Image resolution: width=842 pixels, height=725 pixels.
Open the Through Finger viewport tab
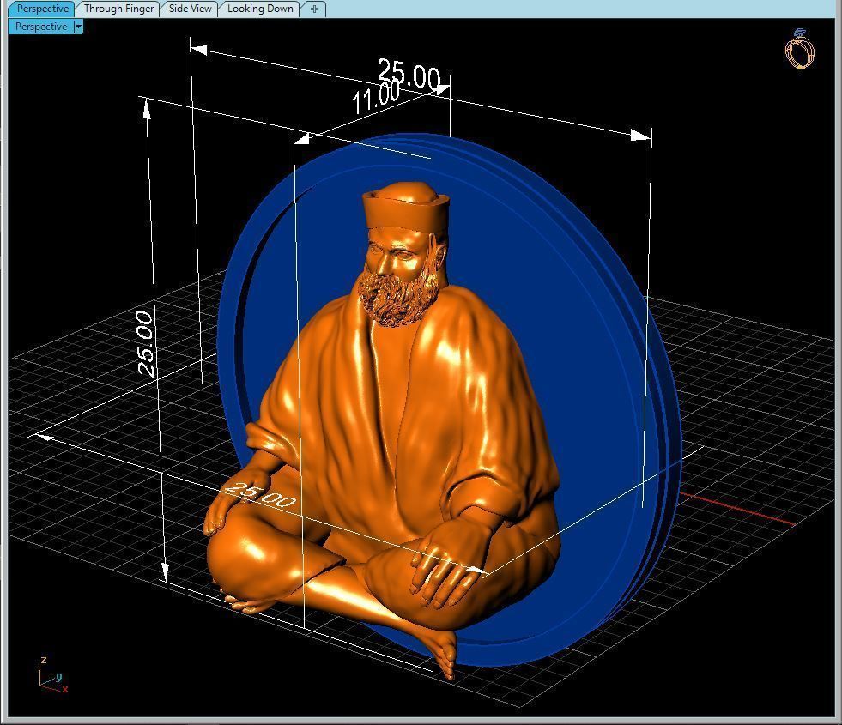[x=118, y=9]
